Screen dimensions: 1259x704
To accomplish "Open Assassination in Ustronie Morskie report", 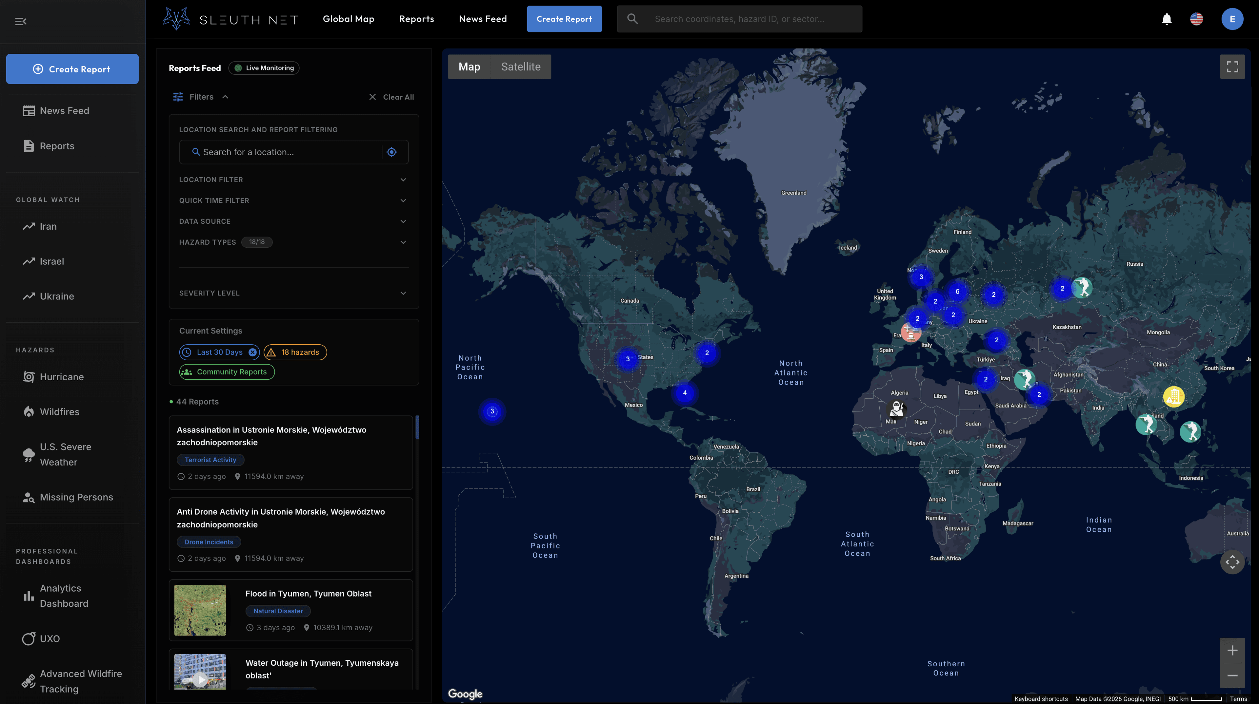I will pos(291,453).
